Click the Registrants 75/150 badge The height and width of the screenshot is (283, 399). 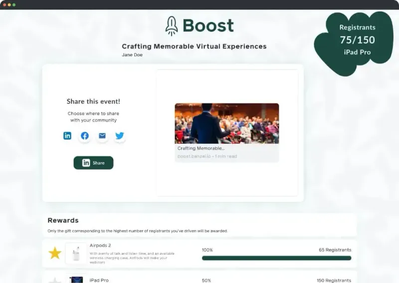(354, 43)
